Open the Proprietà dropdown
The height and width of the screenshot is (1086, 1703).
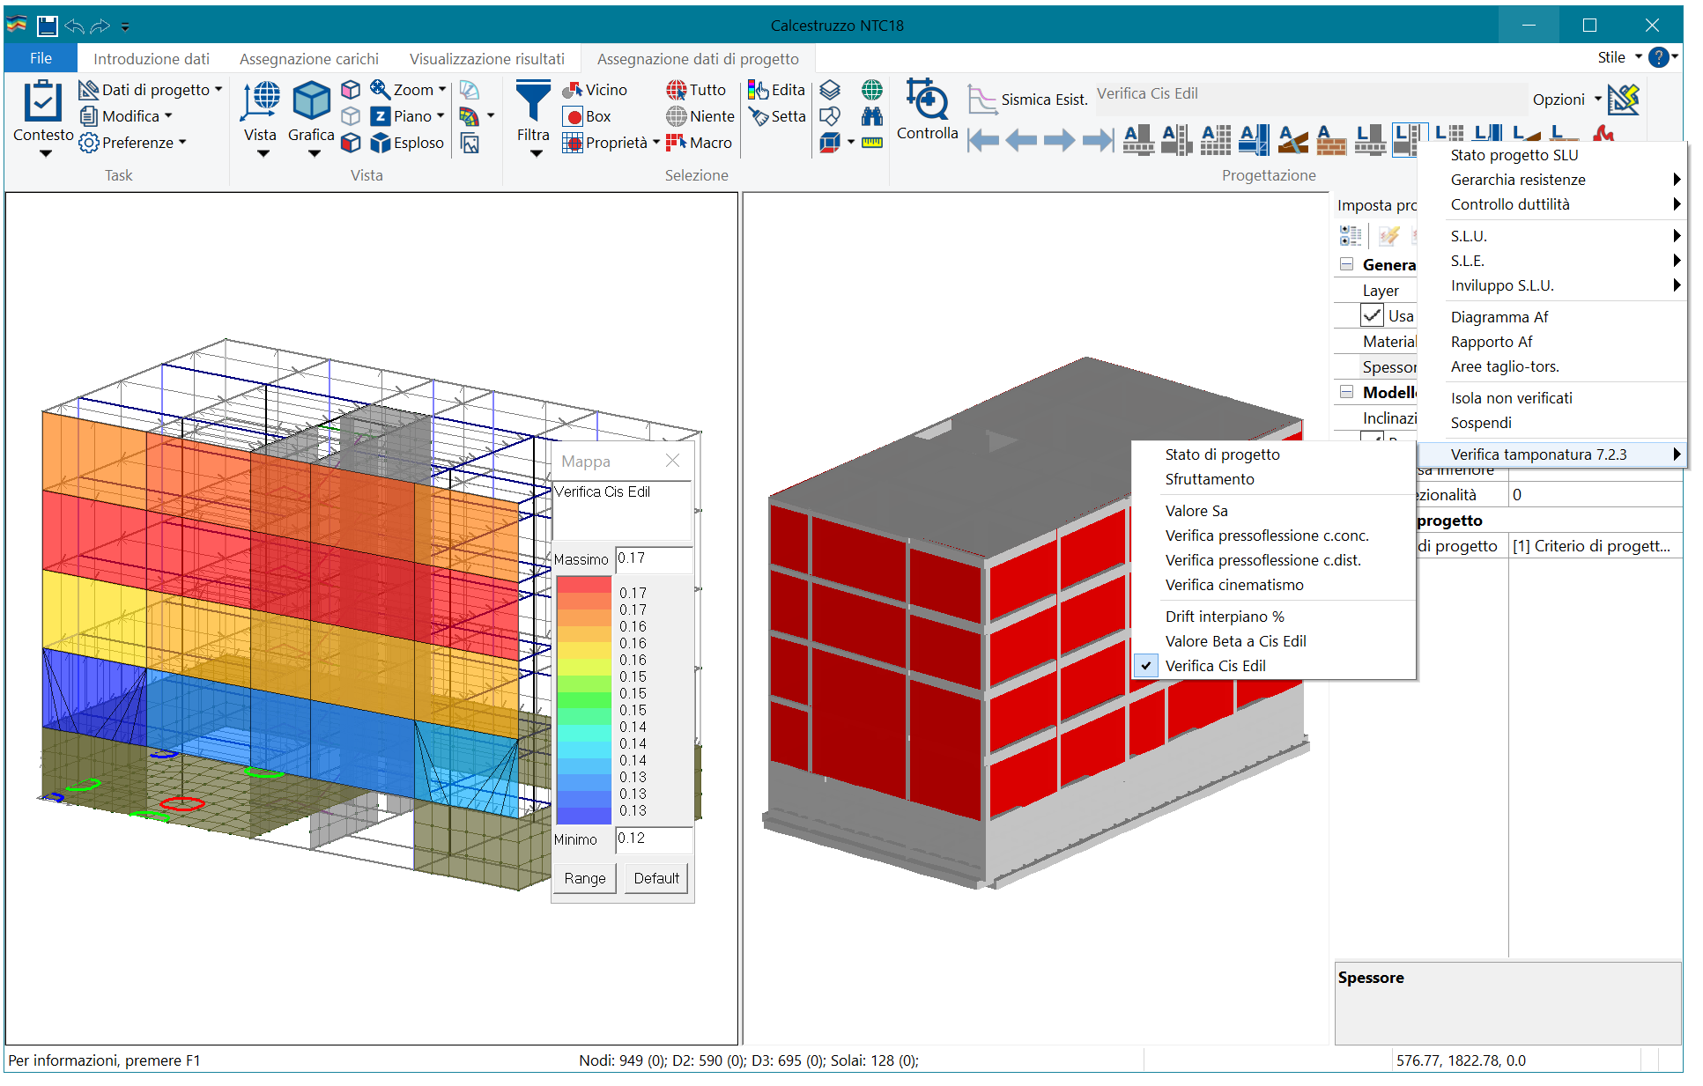[x=611, y=143]
